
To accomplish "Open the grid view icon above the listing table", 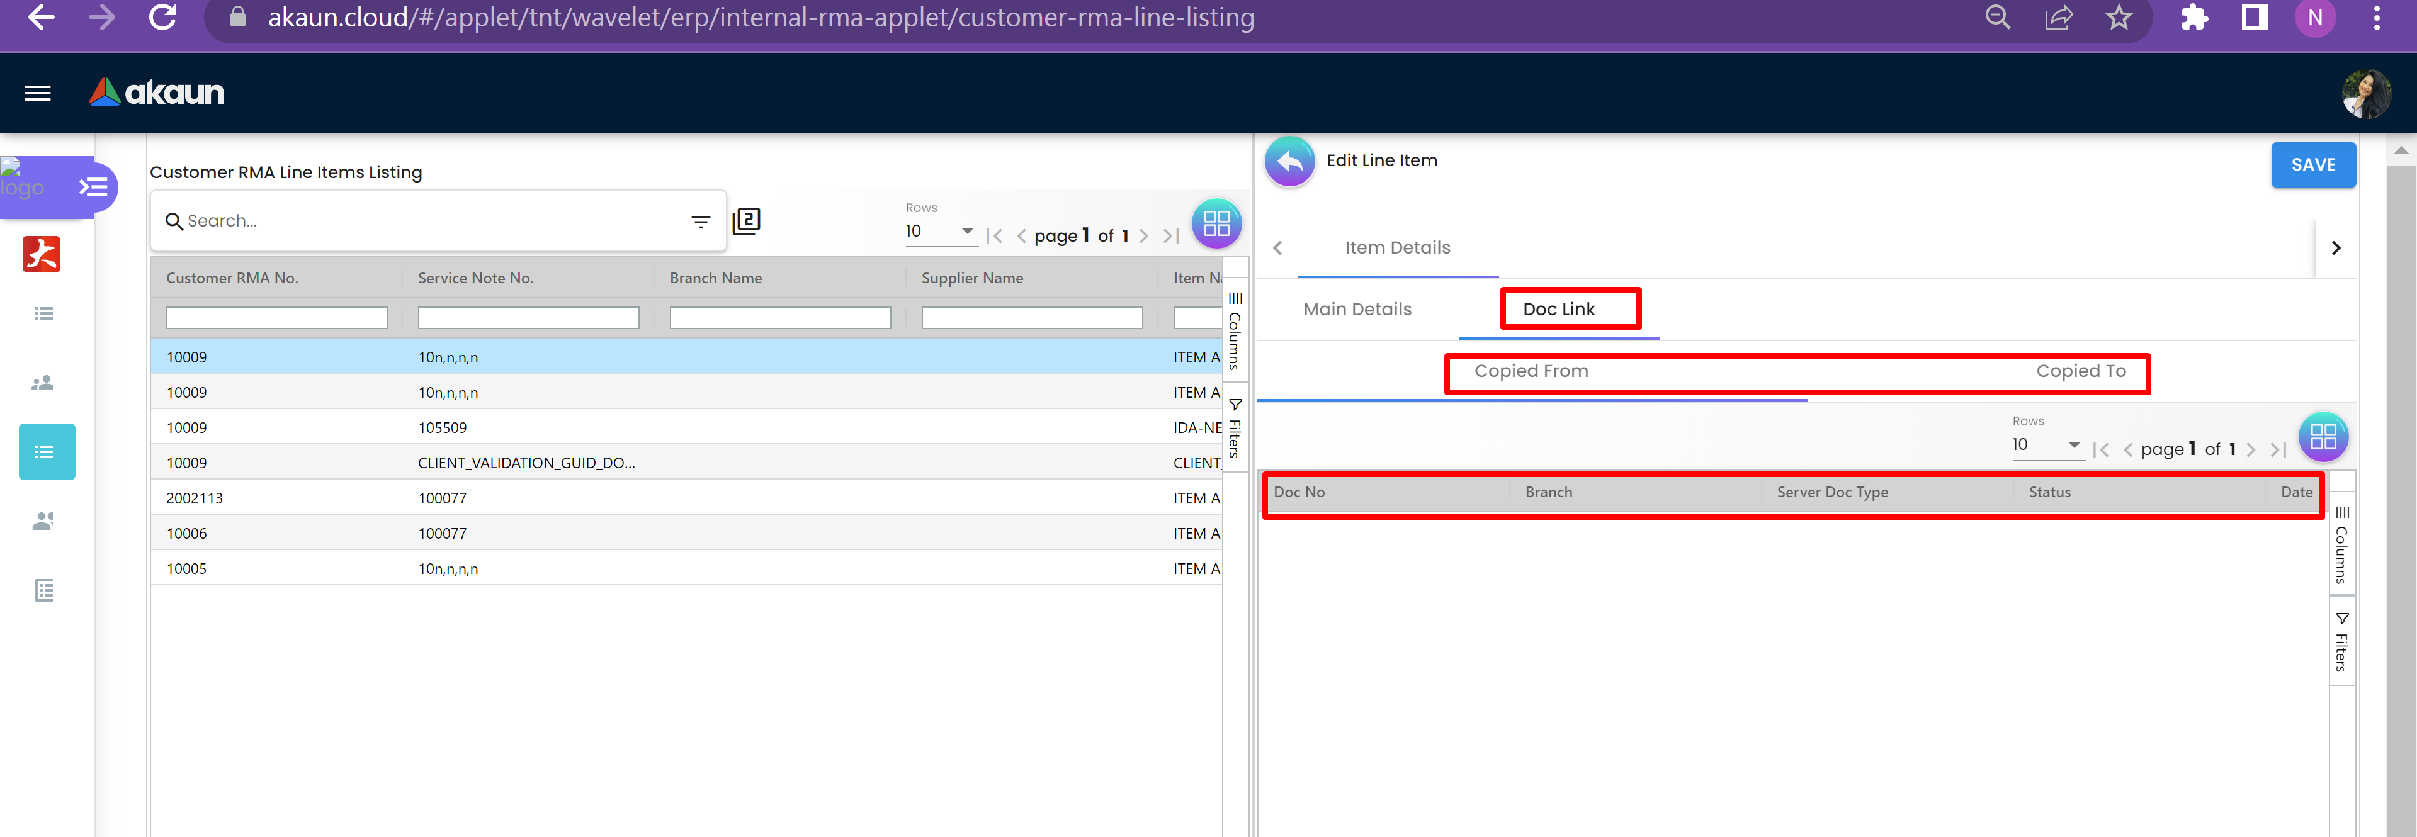I will pos(1216,223).
